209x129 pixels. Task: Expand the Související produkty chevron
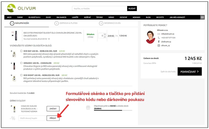49,39
